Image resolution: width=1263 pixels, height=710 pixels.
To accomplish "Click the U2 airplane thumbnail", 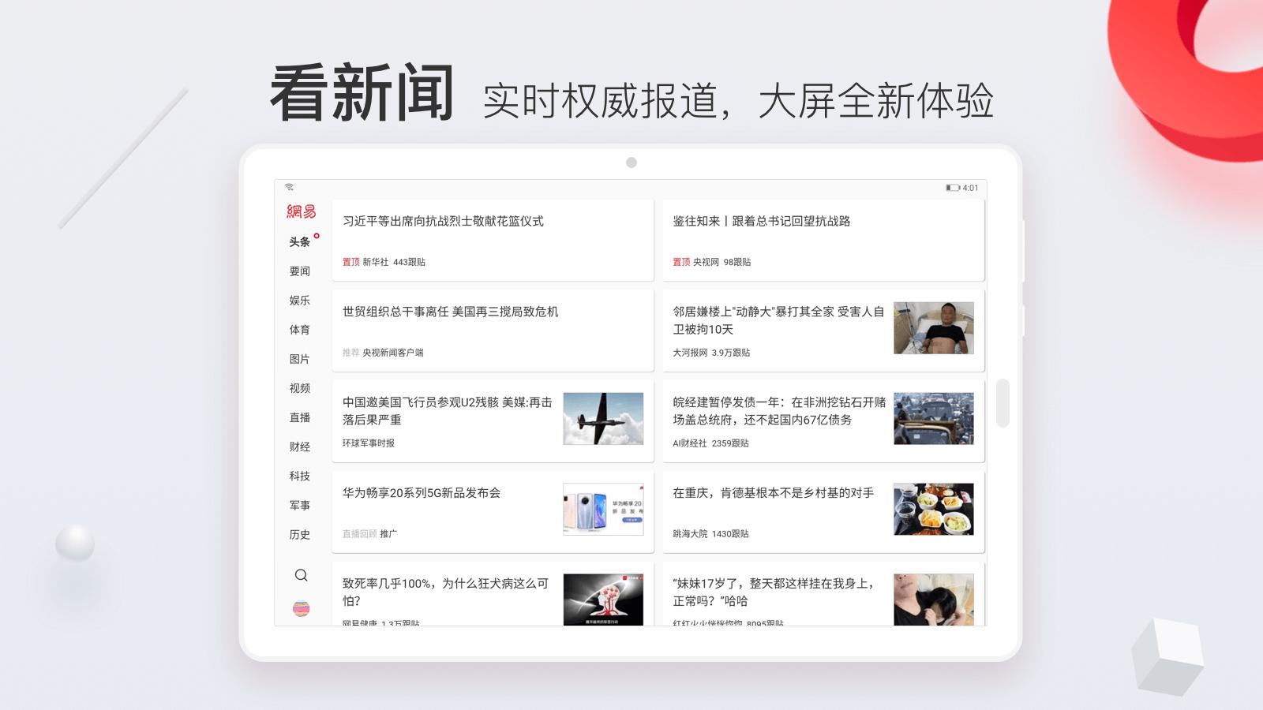I will click(603, 418).
